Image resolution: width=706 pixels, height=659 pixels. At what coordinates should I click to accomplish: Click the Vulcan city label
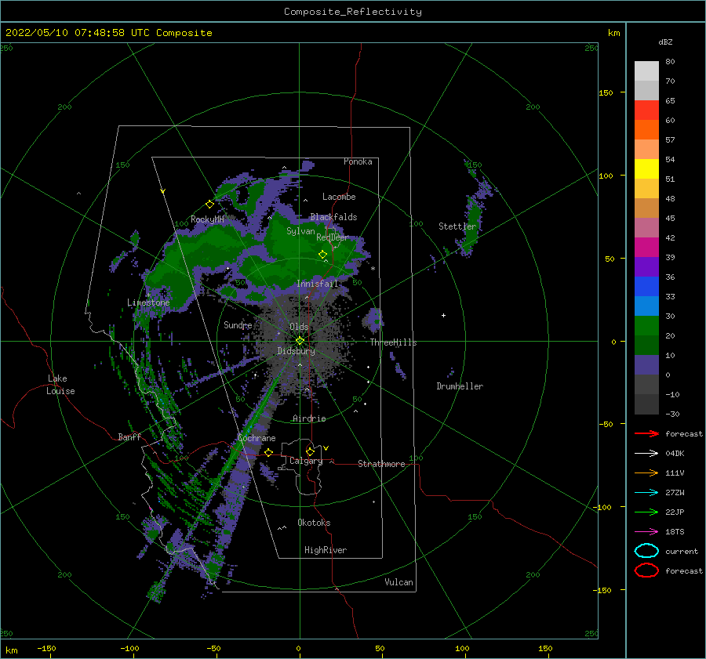398,582
